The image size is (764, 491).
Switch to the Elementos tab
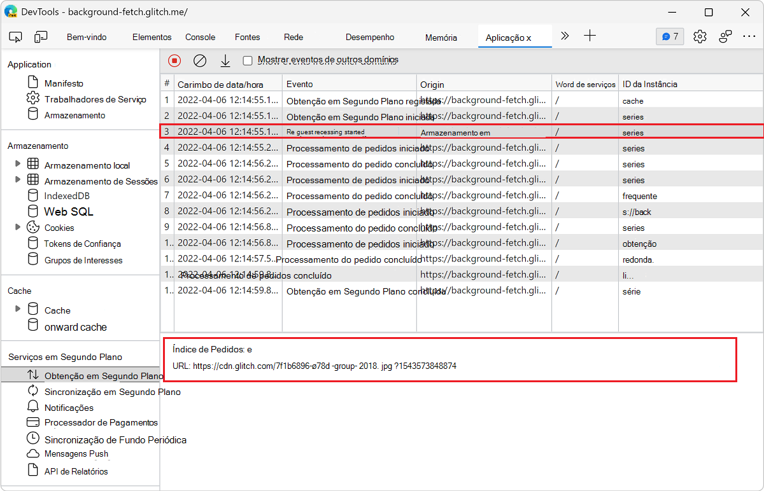coord(152,37)
